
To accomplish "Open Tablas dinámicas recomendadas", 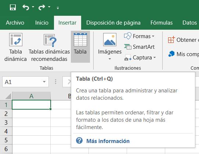I will (49, 47).
